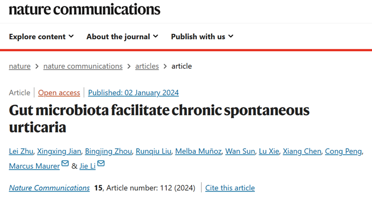Image resolution: width=372 pixels, height=199 pixels.
Task: Go to the nature breadcrumb link
Action: [20, 66]
